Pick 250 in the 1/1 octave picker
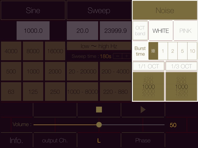 tap(148, 78)
